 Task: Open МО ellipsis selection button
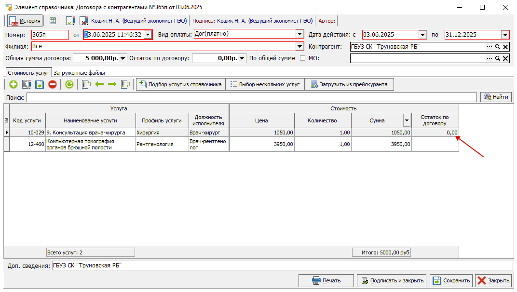490,58
